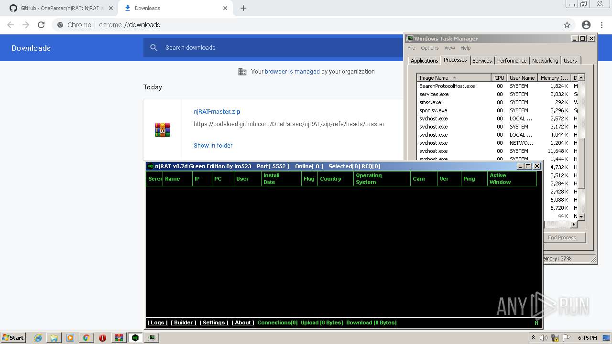
Task: Sort processes by Memory column
Action: pyautogui.click(x=554, y=78)
